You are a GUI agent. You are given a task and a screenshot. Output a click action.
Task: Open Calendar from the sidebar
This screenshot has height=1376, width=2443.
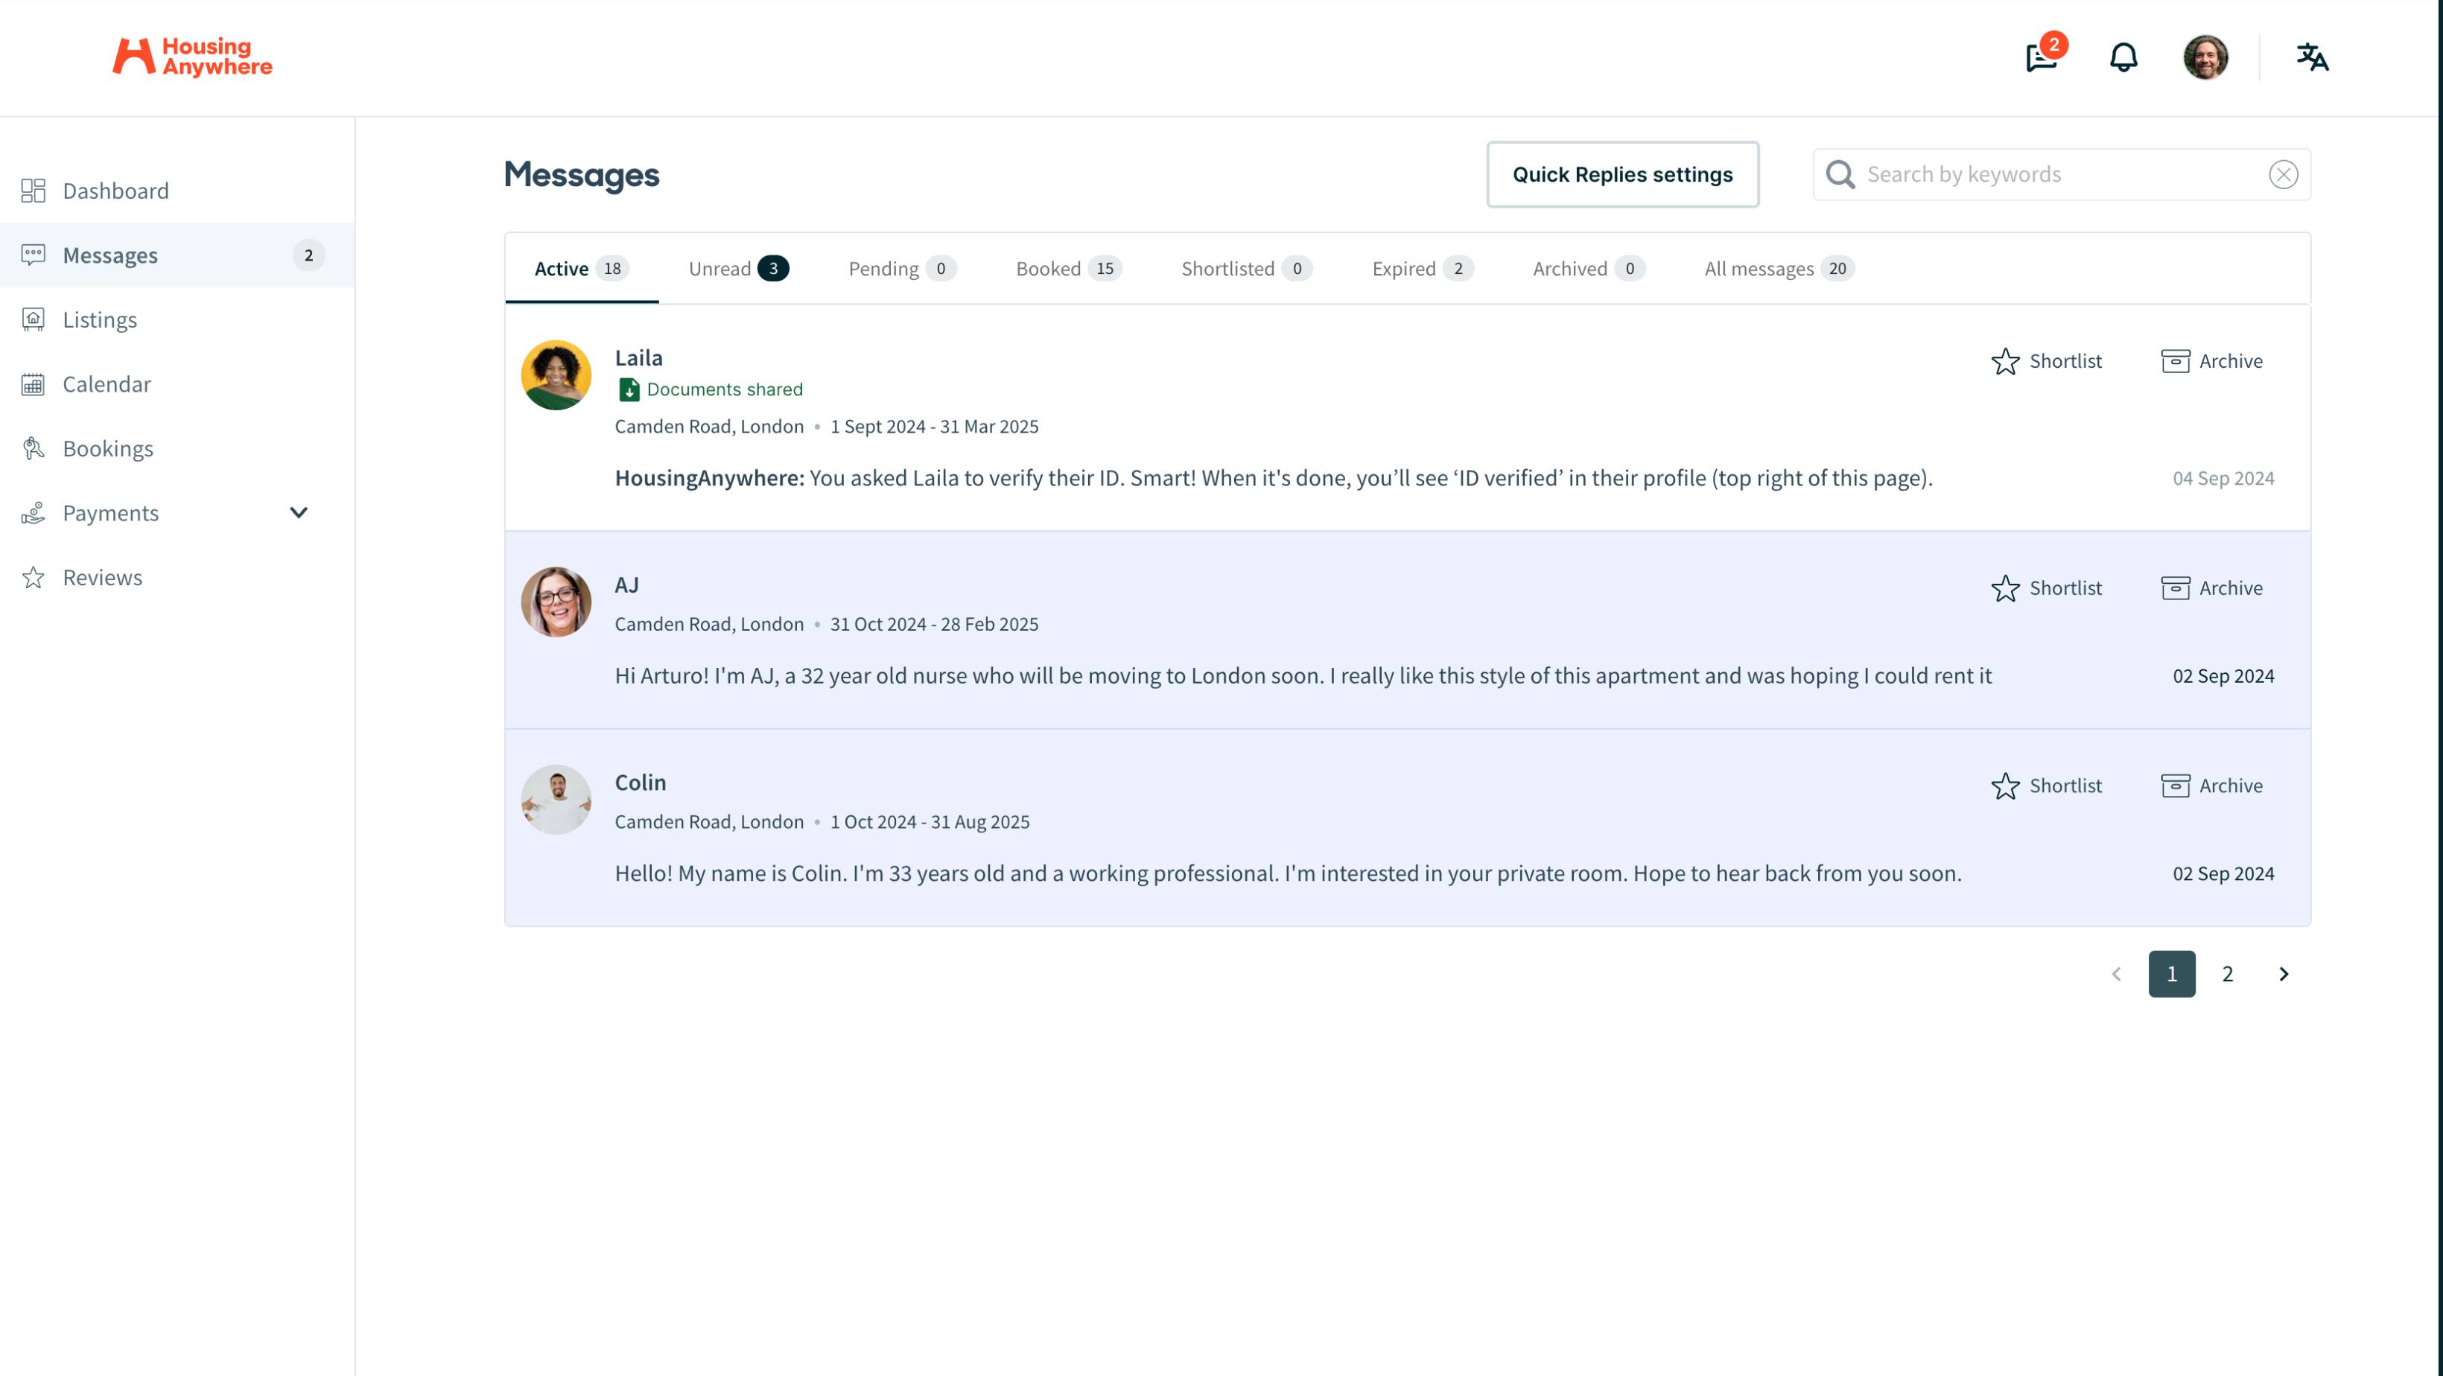[107, 384]
